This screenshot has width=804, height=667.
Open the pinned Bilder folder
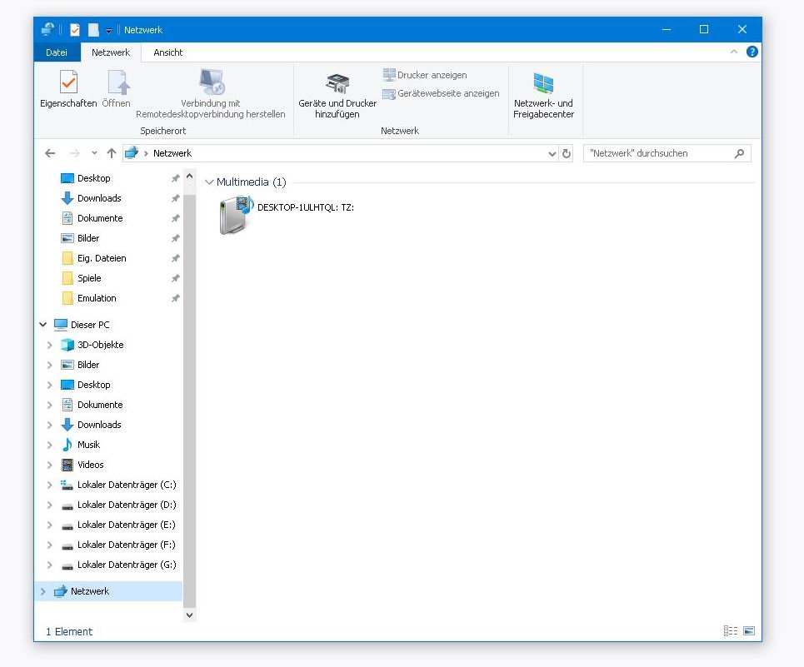click(88, 238)
